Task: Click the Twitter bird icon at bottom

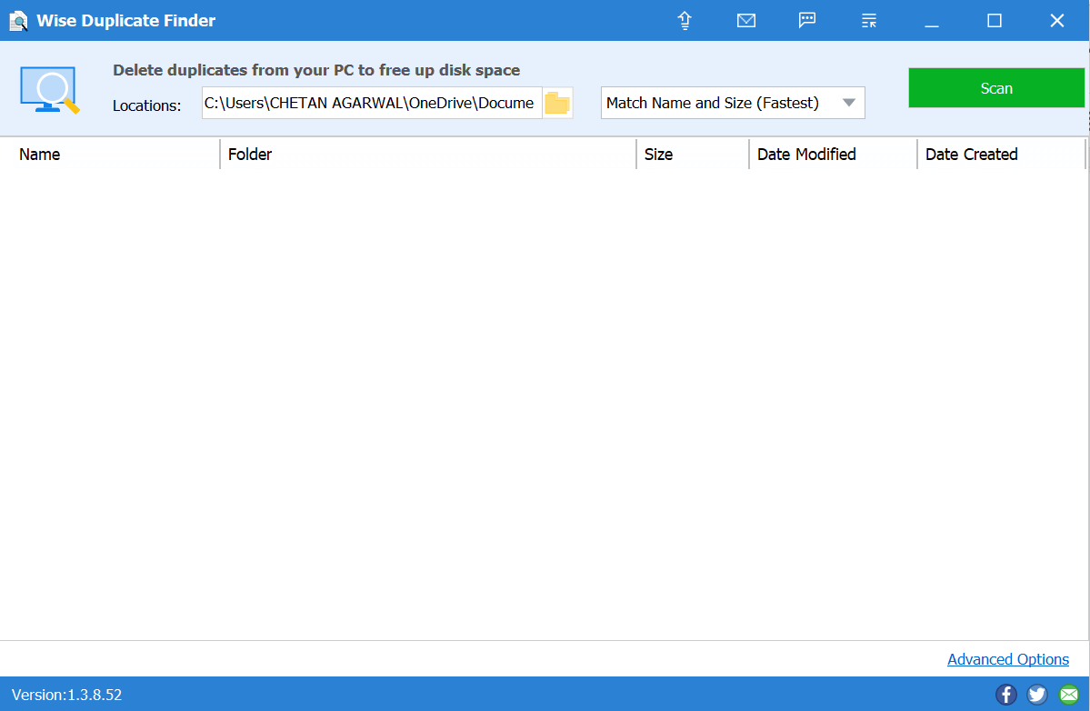Action: click(1037, 694)
